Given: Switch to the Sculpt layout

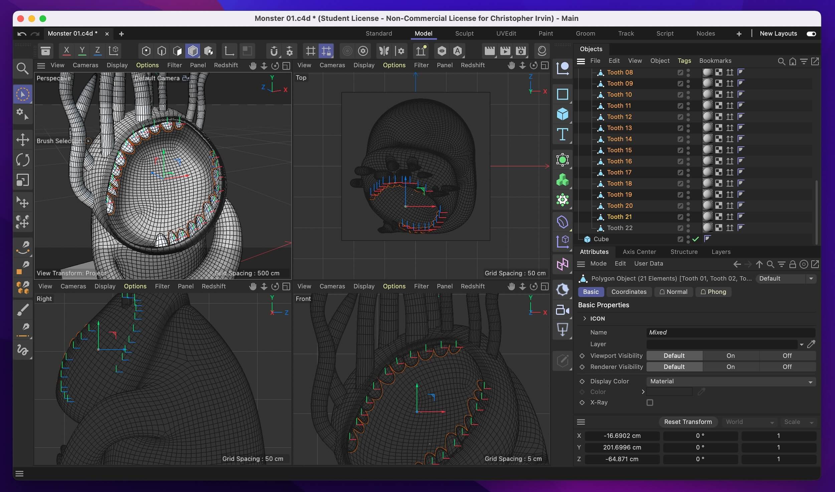Looking at the screenshot, I should click(x=464, y=34).
